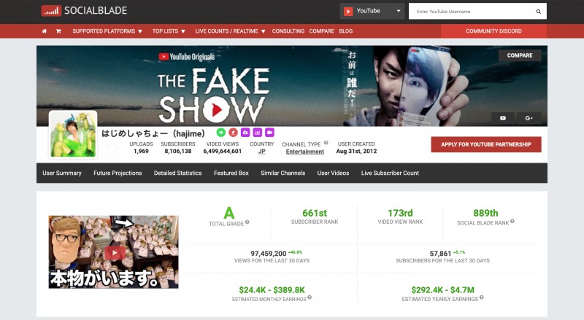Click Estimated Yearly Earnings help icon

point(482,297)
